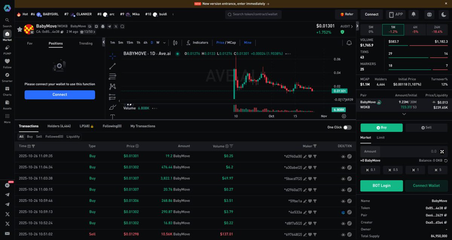Toggle the One Click switch
The height and width of the screenshot is (240, 452).
pos(347,127)
